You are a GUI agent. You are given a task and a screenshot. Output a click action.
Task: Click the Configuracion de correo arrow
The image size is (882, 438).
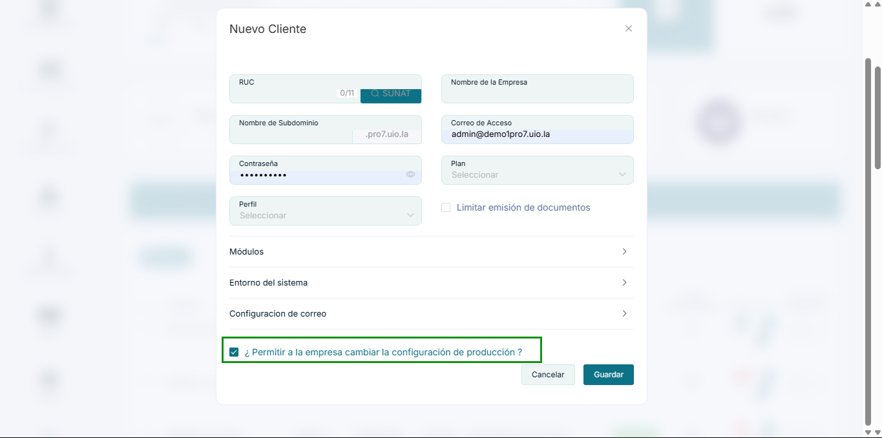coord(624,313)
